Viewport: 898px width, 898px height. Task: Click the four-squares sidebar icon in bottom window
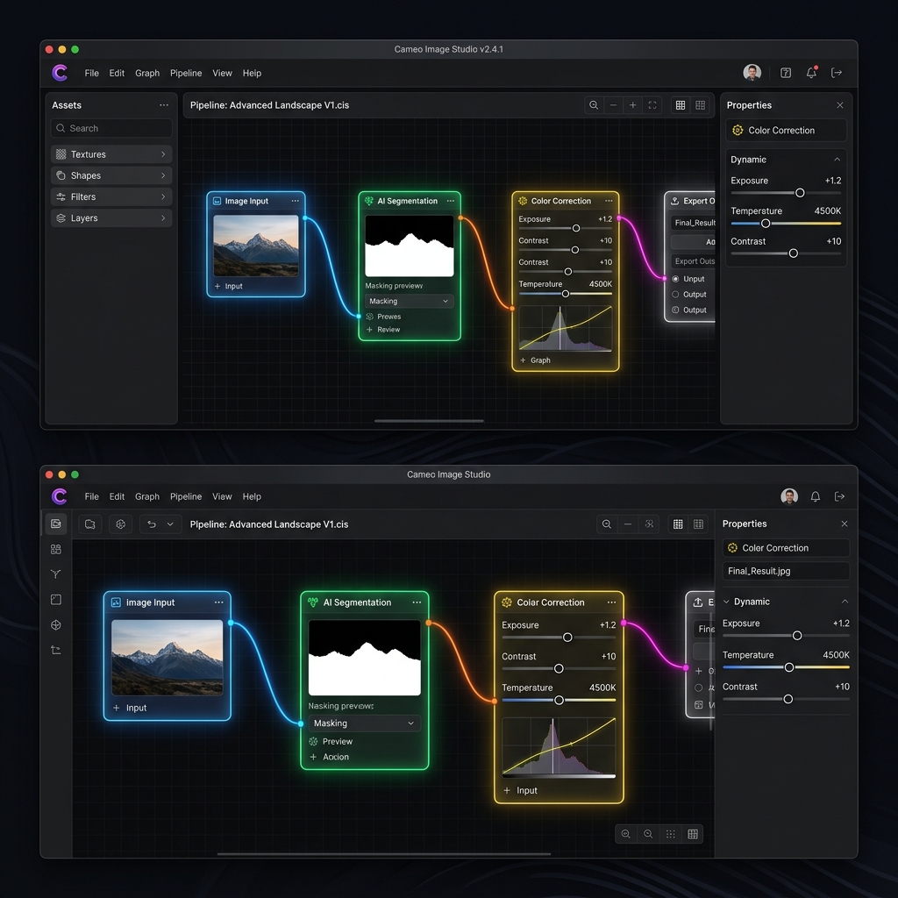coord(56,550)
